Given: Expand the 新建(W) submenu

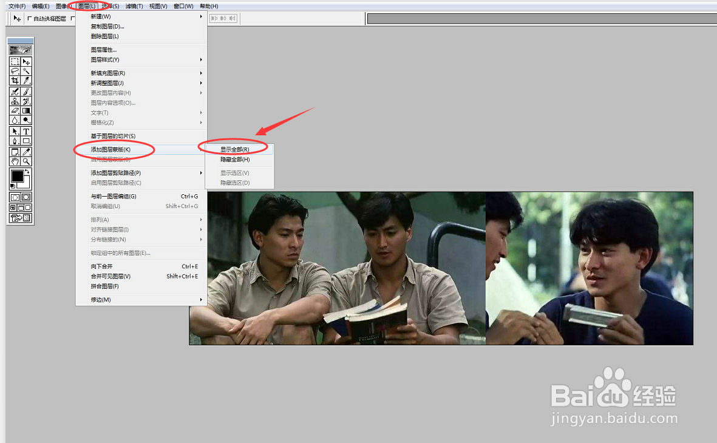Looking at the screenshot, I should pyautogui.click(x=141, y=16).
